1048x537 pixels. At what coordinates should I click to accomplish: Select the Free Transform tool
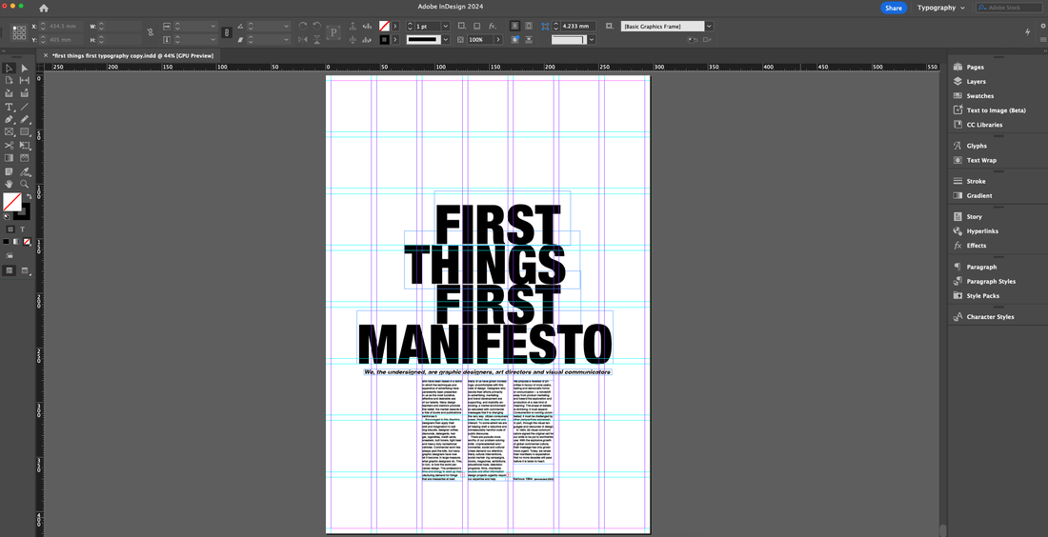pos(25,145)
